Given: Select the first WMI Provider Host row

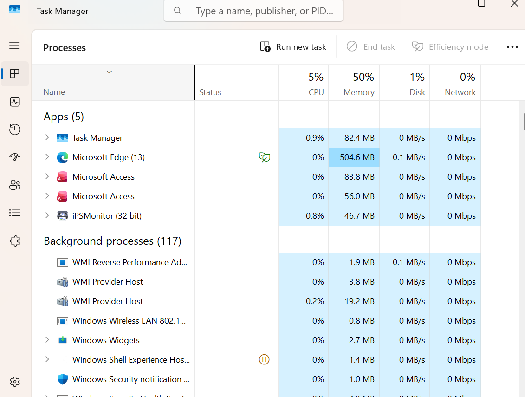Looking at the screenshot, I should coord(108,282).
